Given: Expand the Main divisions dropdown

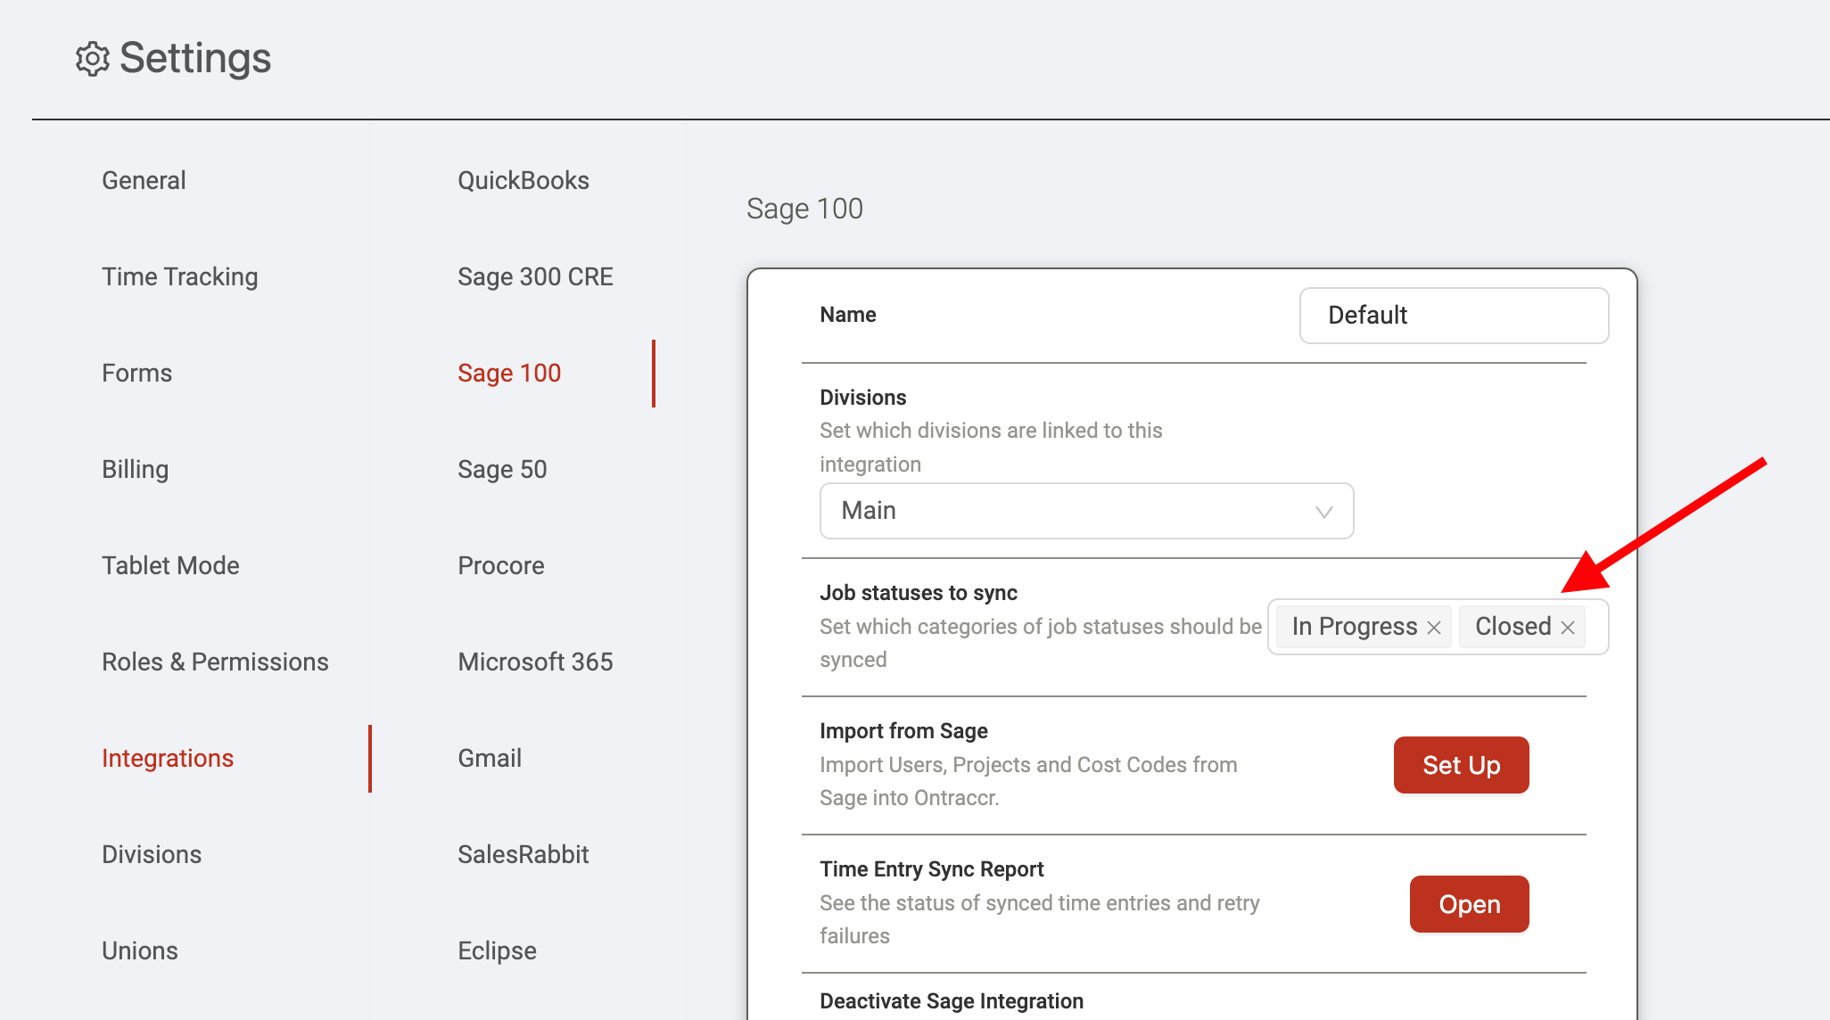Looking at the screenshot, I should tap(1086, 511).
